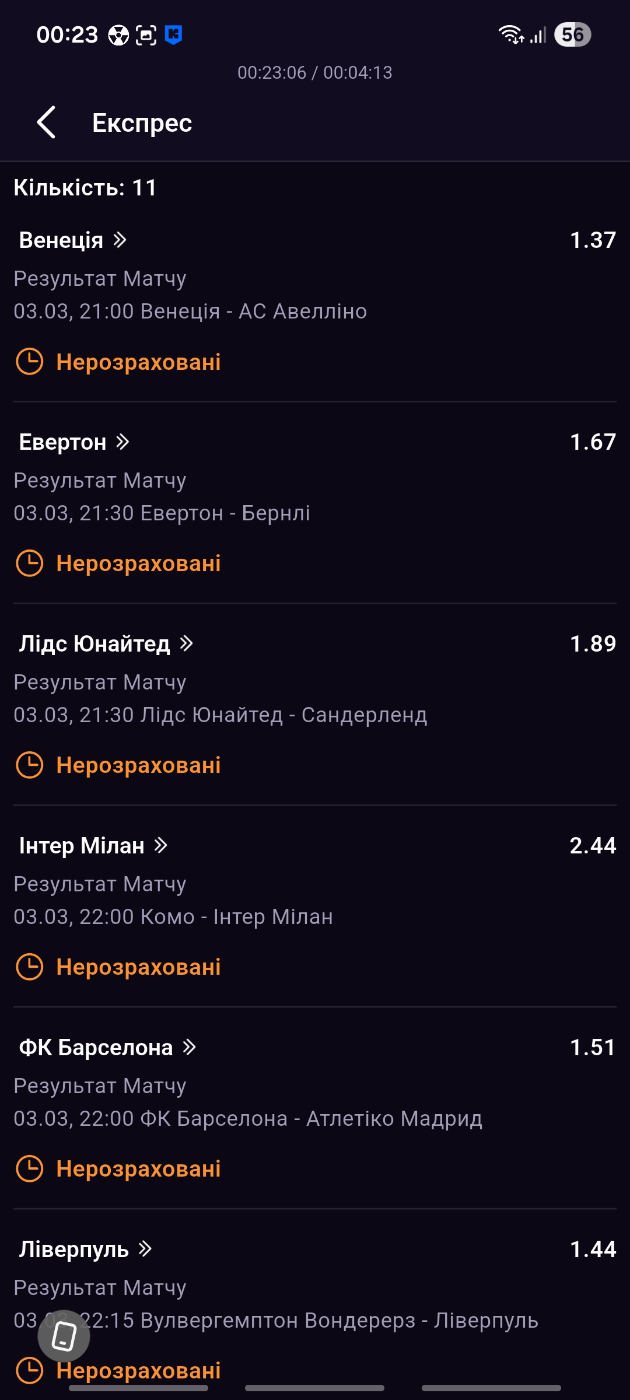This screenshot has width=630, height=1400.
Task: Tap the clock icon under Інтер Мілан bet
Action: click(x=29, y=967)
